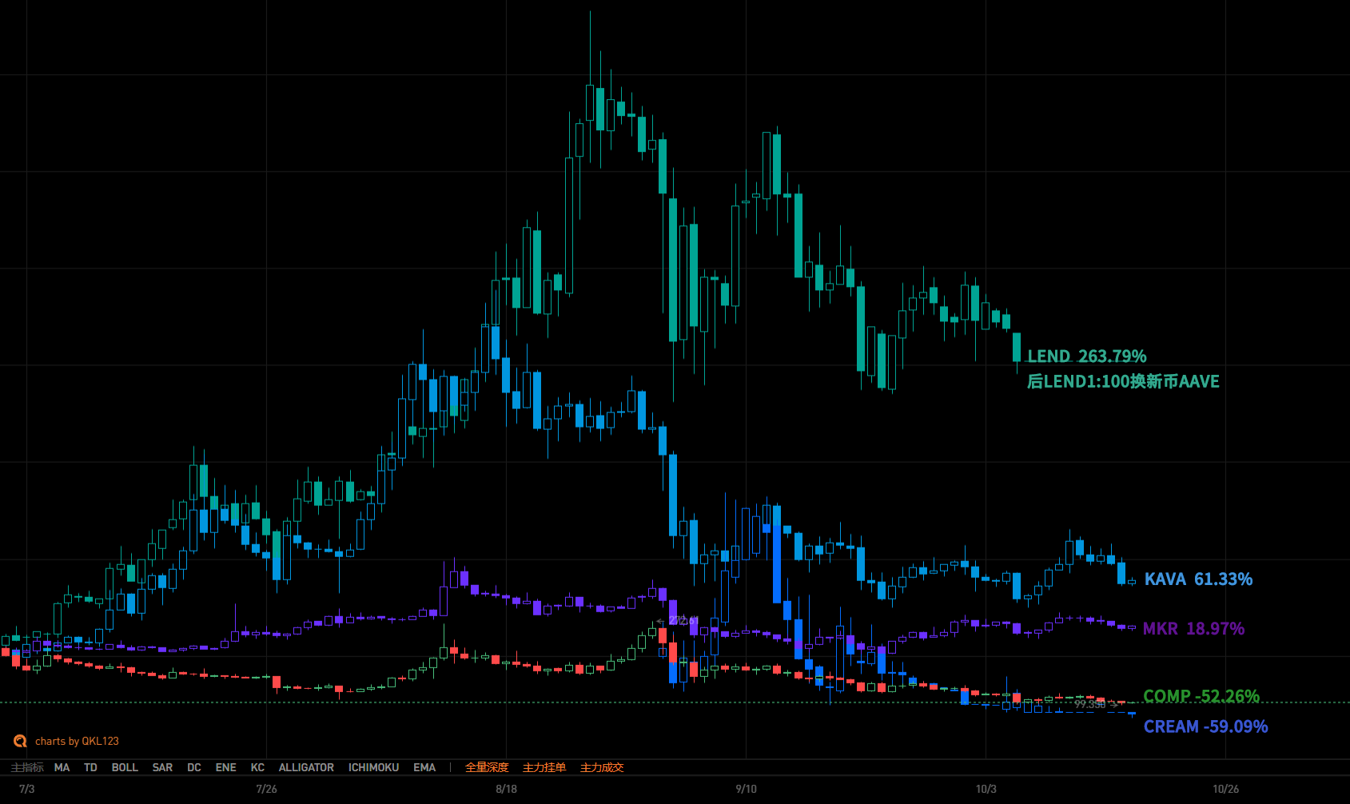Turn on the EMA indicator
The image size is (1350, 804).
424,767
